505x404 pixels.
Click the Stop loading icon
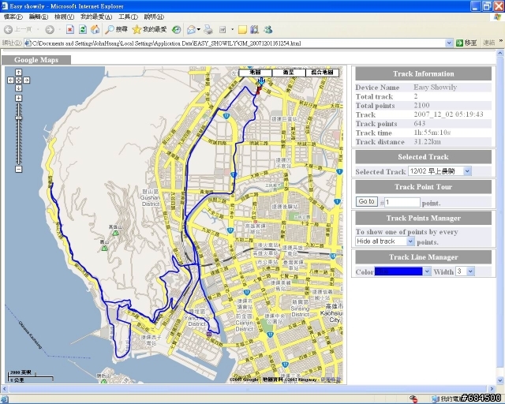point(70,30)
